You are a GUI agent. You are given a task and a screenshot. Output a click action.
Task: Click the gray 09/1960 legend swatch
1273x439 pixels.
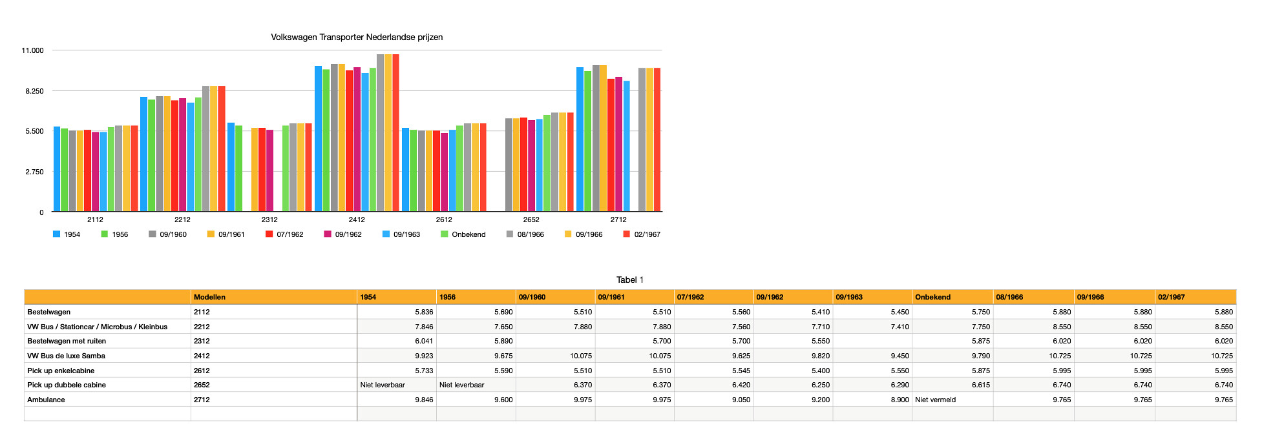pos(153,234)
